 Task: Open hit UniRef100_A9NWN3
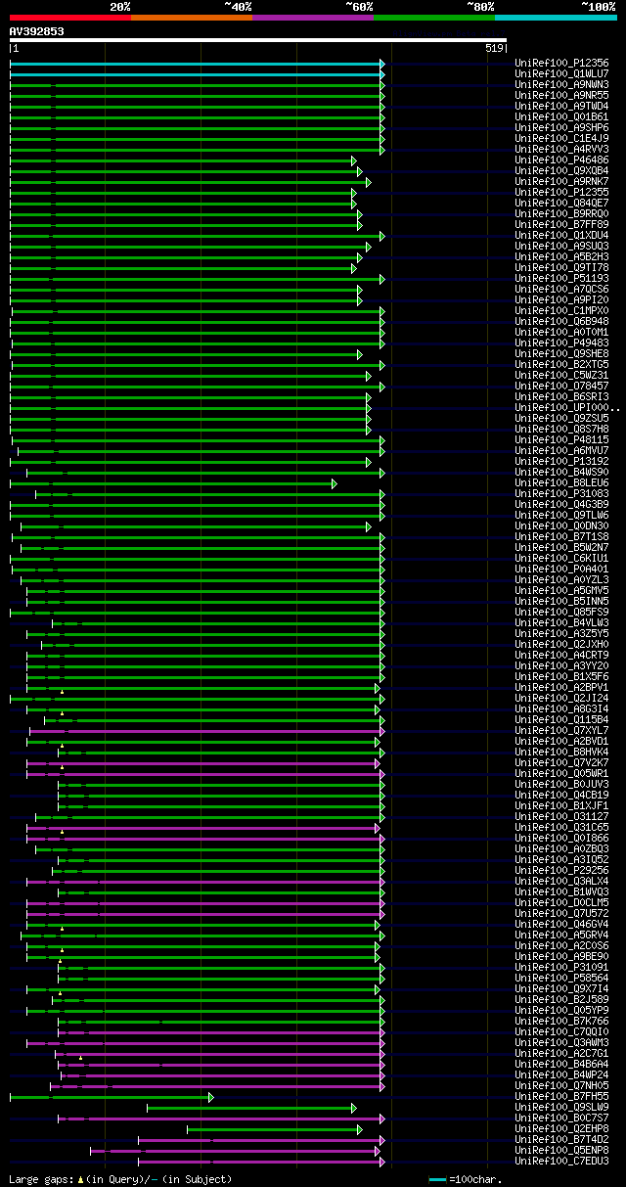[561, 84]
